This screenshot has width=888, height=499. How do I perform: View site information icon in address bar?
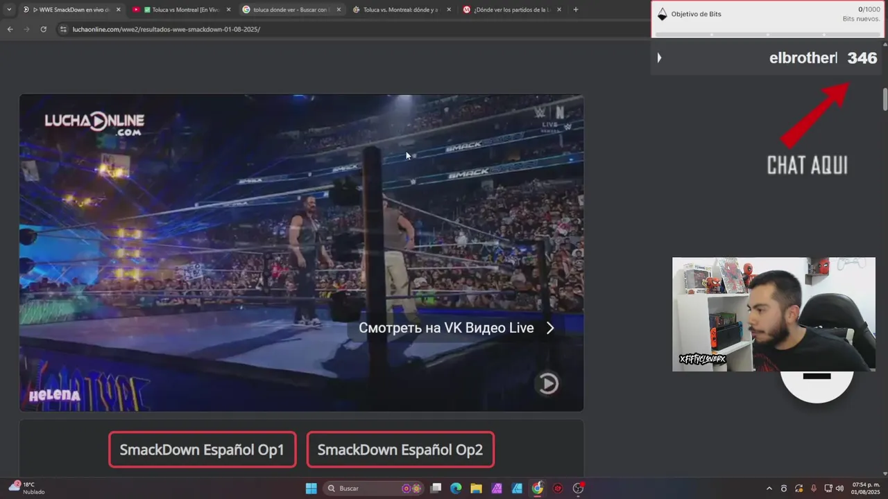tap(63, 29)
